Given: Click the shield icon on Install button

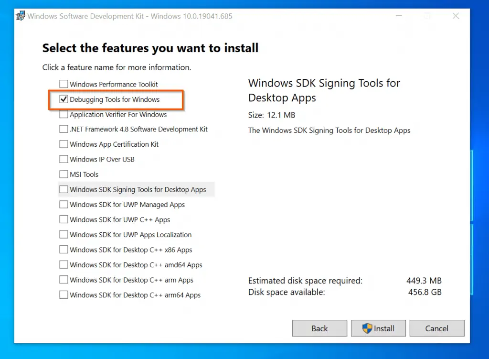Looking at the screenshot, I should (367, 328).
